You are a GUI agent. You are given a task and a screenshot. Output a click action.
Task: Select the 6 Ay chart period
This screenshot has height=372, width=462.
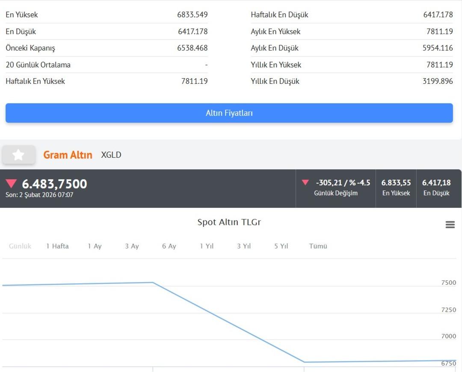[x=169, y=246]
